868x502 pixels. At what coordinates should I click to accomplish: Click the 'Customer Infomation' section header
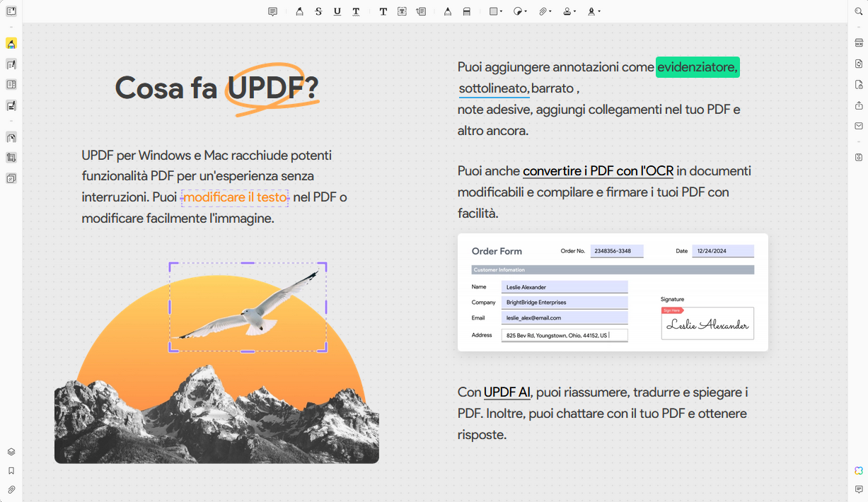pos(613,270)
